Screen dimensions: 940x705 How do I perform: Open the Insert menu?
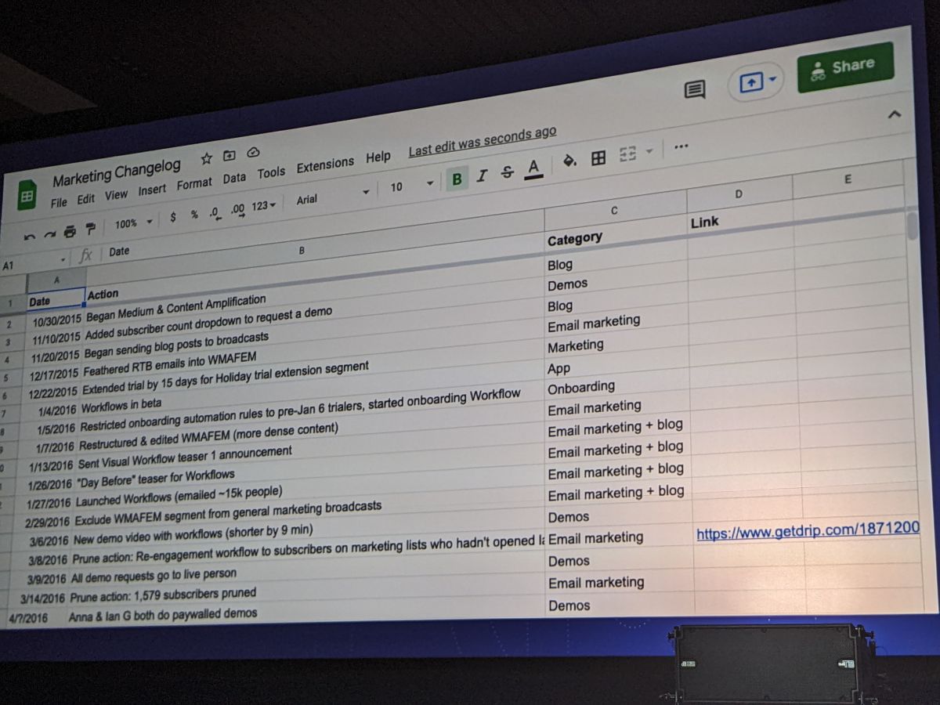152,190
